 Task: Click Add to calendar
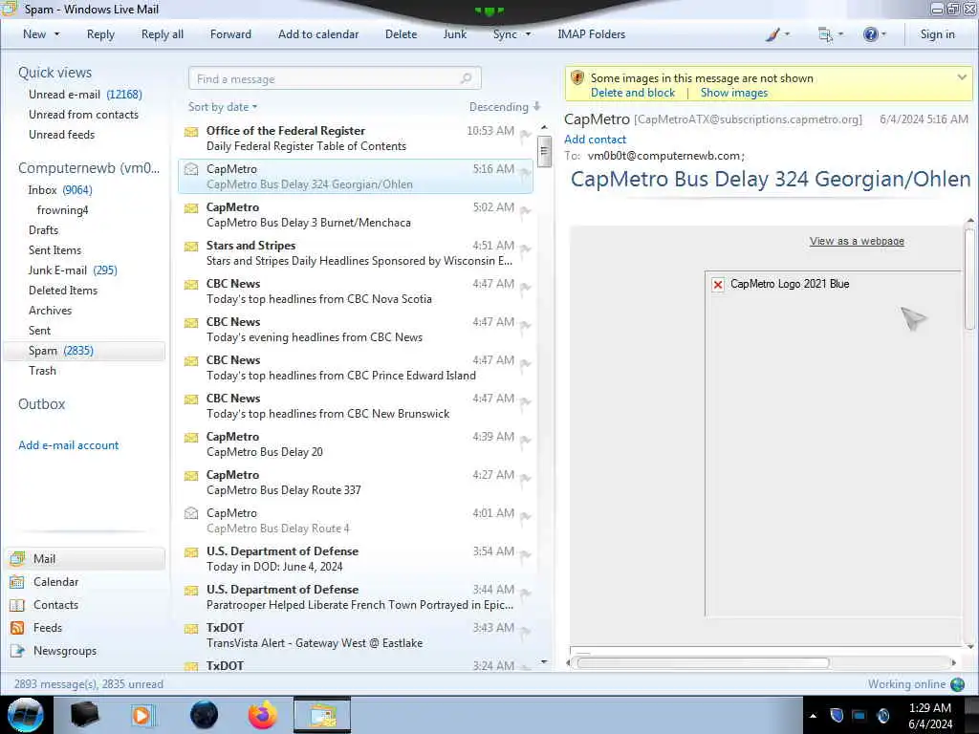tap(318, 34)
